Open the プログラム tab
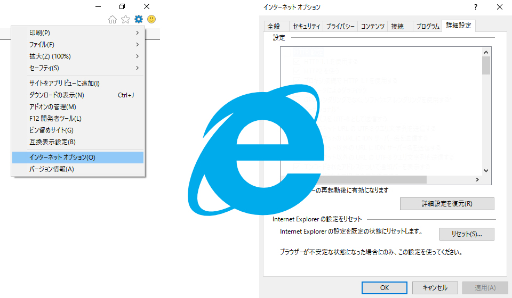Screen dimensions: 512x298 427,27
